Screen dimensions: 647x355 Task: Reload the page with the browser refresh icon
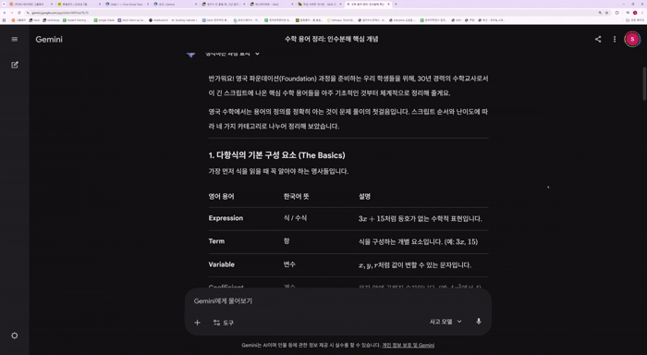click(19, 13)
